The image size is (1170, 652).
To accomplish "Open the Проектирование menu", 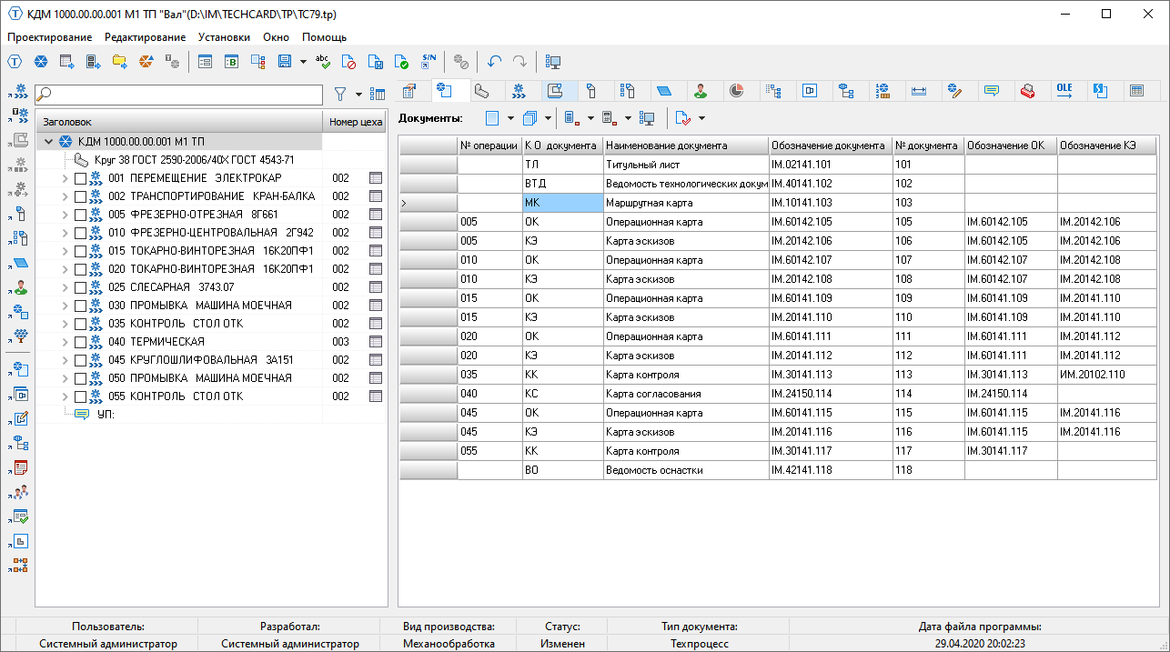I will [50, 37].
